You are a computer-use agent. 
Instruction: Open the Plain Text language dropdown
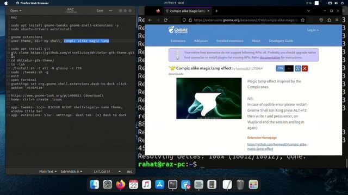point(48,172)
